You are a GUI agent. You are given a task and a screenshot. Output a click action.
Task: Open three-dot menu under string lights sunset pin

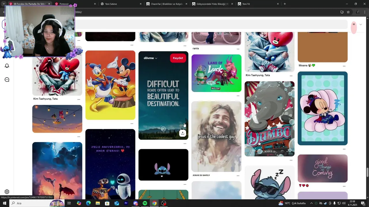pyautogui.click(x=79, y=137)
